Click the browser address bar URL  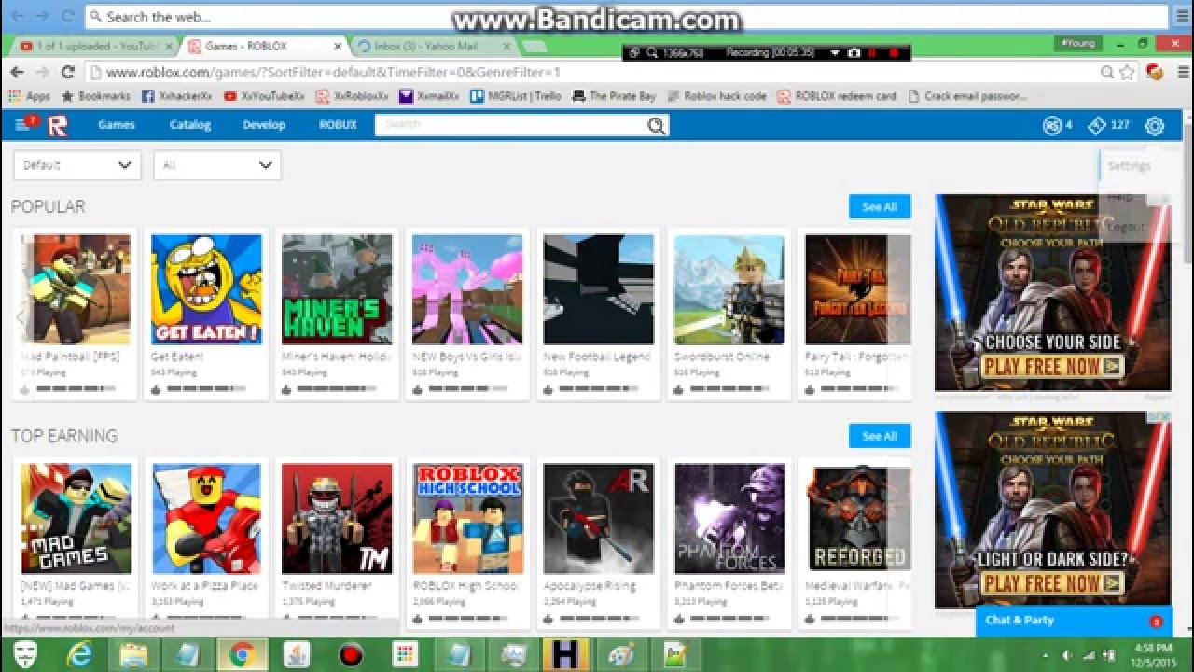[x=333, y=72]
